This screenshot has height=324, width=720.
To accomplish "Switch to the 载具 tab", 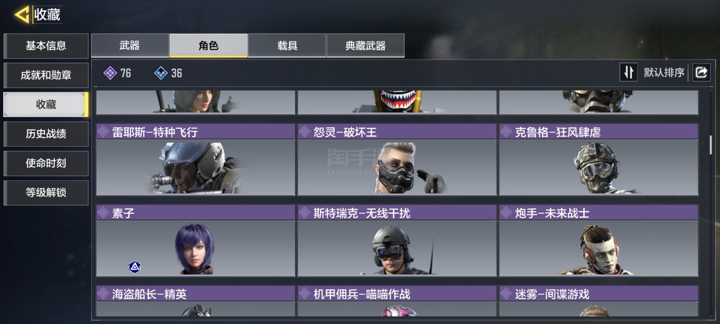I will (287, 46).
